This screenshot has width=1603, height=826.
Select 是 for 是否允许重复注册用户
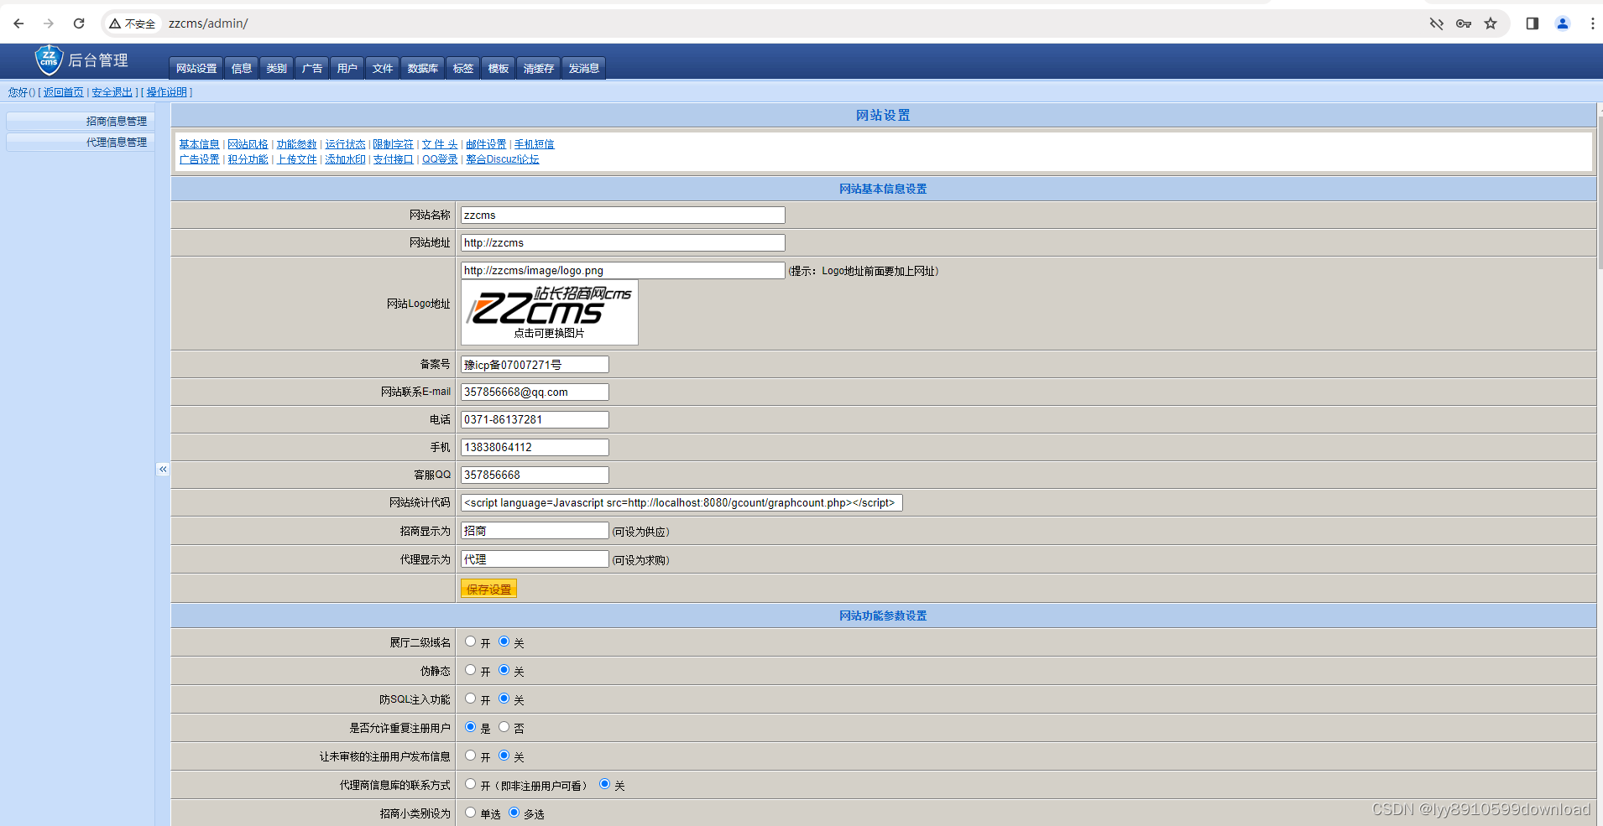tap(471, 727)
